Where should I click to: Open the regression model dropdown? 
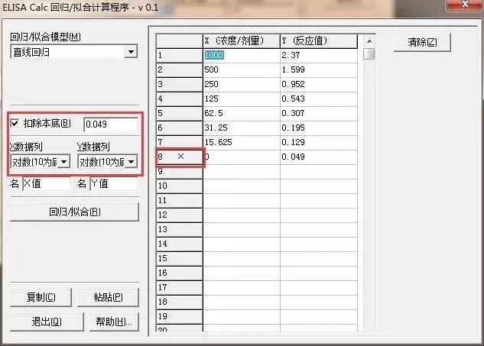tap(131, 52)
